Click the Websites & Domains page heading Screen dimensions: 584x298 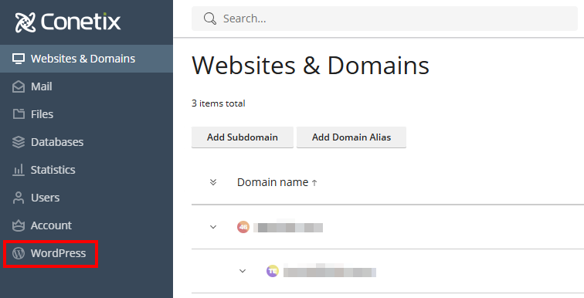pyautogui.click(x=311, y=66)
